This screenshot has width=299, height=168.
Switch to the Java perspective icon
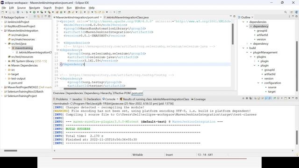(x=297, y=12)
